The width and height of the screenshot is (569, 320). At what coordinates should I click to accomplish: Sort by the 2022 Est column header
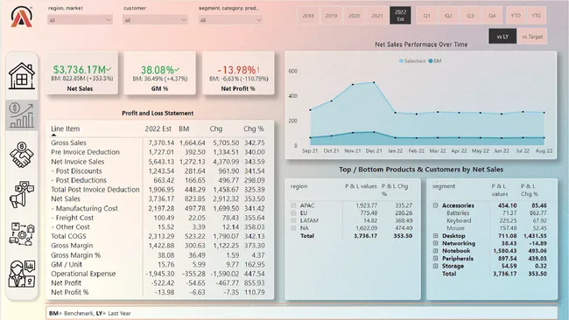[158, 129]
